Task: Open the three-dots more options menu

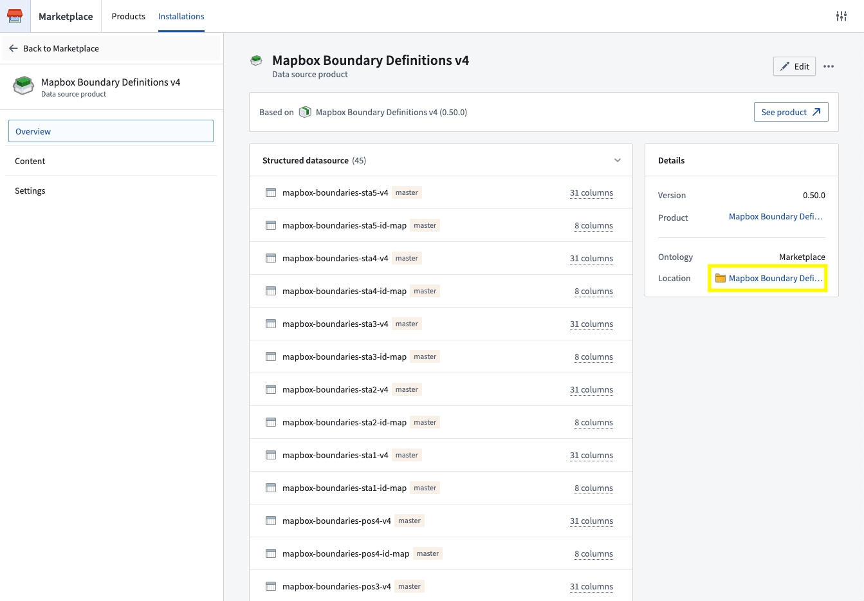Action: pos(829,66)
